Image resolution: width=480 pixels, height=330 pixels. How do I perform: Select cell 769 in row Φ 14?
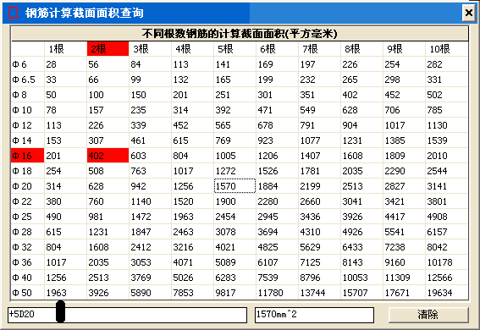pos(234,140)
